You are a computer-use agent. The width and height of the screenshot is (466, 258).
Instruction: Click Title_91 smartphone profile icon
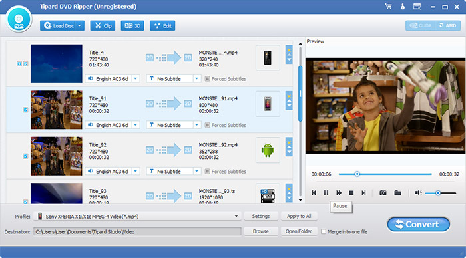click(268, 104)
